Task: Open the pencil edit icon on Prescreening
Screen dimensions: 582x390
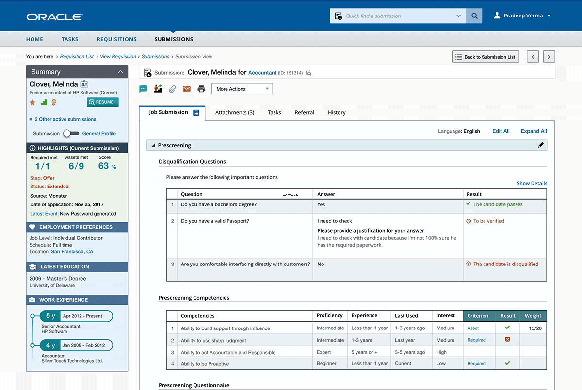Action: click(541, 145)
